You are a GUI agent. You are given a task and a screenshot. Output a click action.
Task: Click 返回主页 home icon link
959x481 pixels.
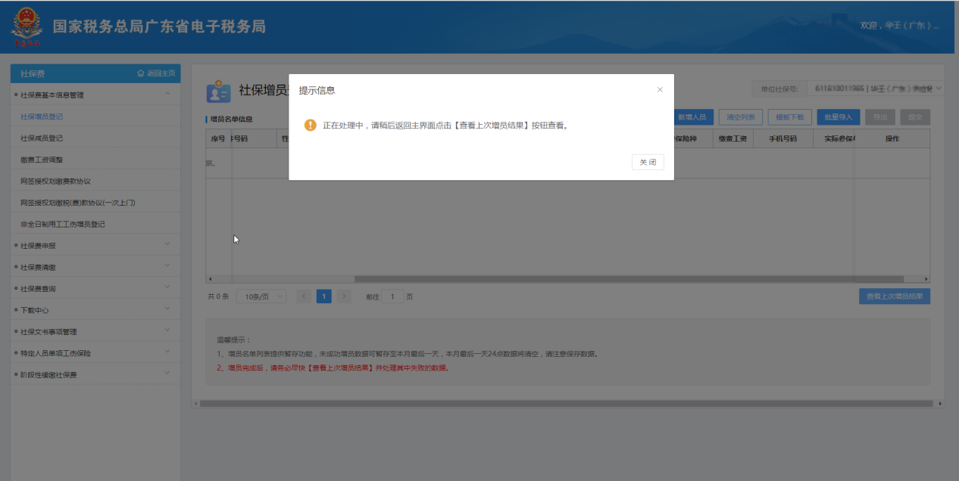coord(156,73)
